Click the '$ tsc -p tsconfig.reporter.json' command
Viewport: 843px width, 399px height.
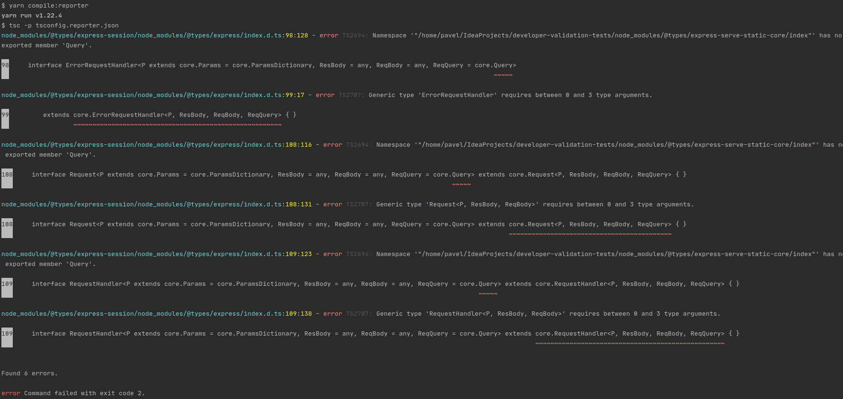click(60, 26)
